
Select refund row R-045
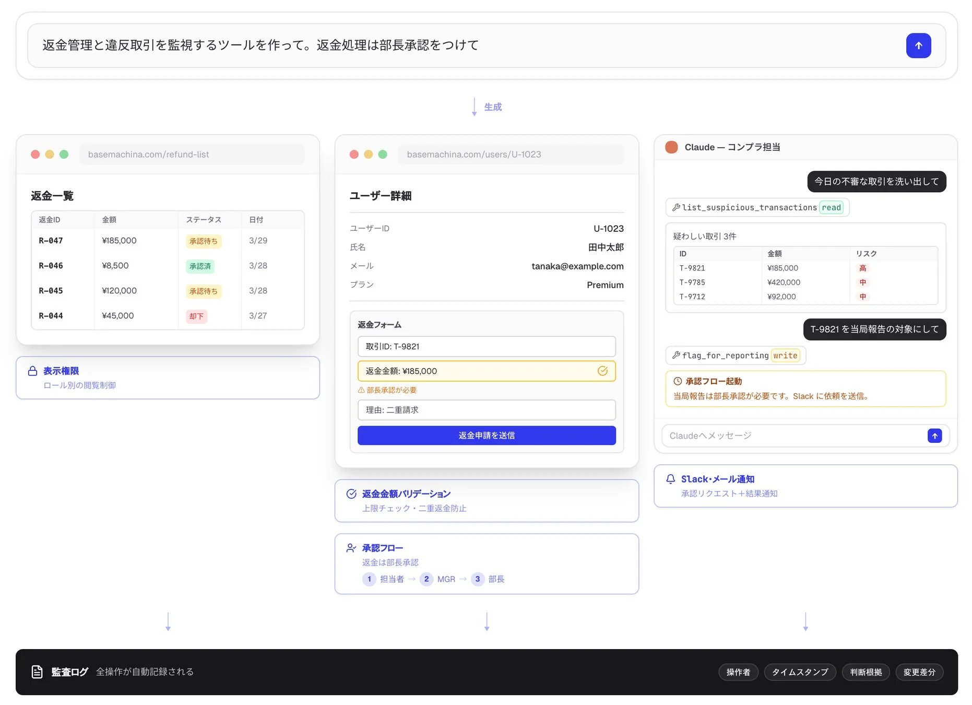click(x=168, y=291)
